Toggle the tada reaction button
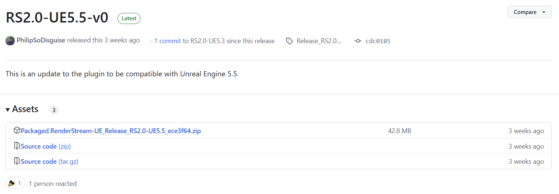Viewport: 559px width, 194px height. tap(15, 183)
